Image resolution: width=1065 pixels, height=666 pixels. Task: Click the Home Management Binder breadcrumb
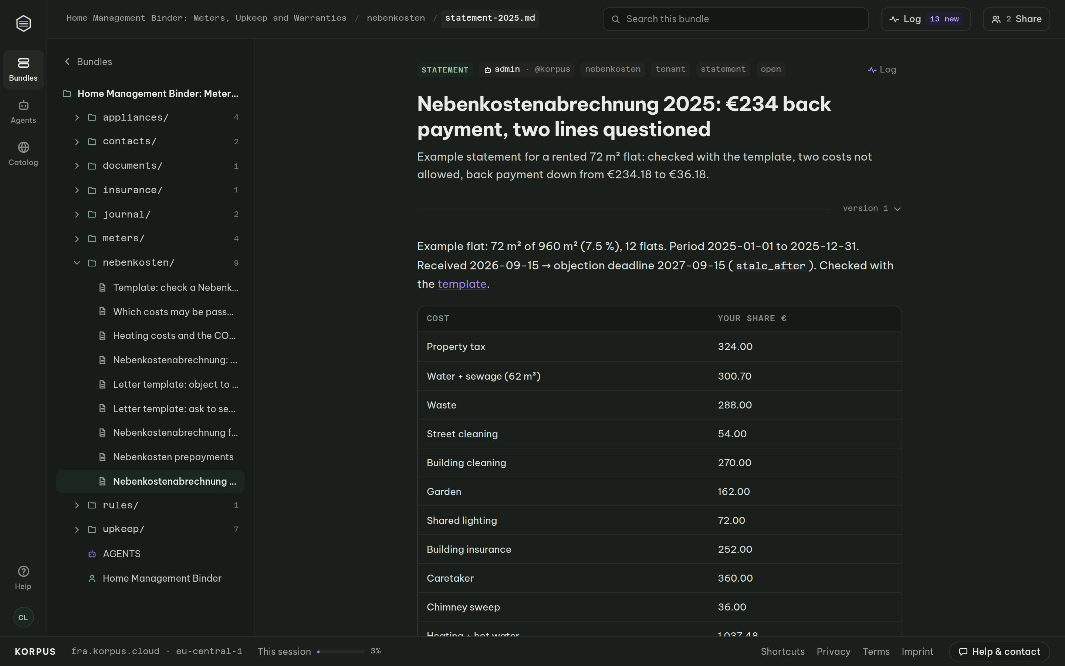pyautogui.click(x=206, y=18)
